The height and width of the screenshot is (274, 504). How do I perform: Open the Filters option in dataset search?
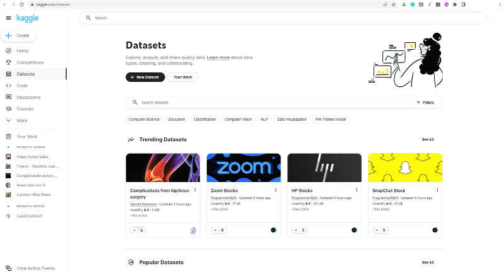coord(425,103)
